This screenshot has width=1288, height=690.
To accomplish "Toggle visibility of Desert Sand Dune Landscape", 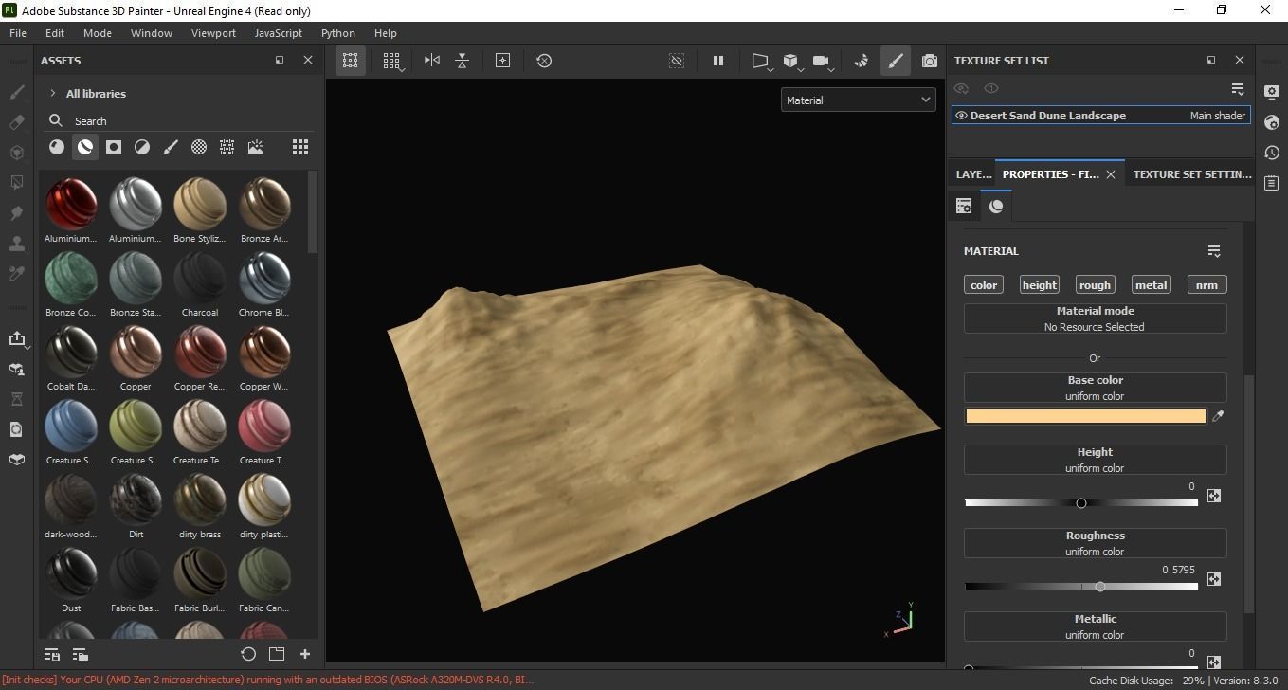I will (961, 116).
